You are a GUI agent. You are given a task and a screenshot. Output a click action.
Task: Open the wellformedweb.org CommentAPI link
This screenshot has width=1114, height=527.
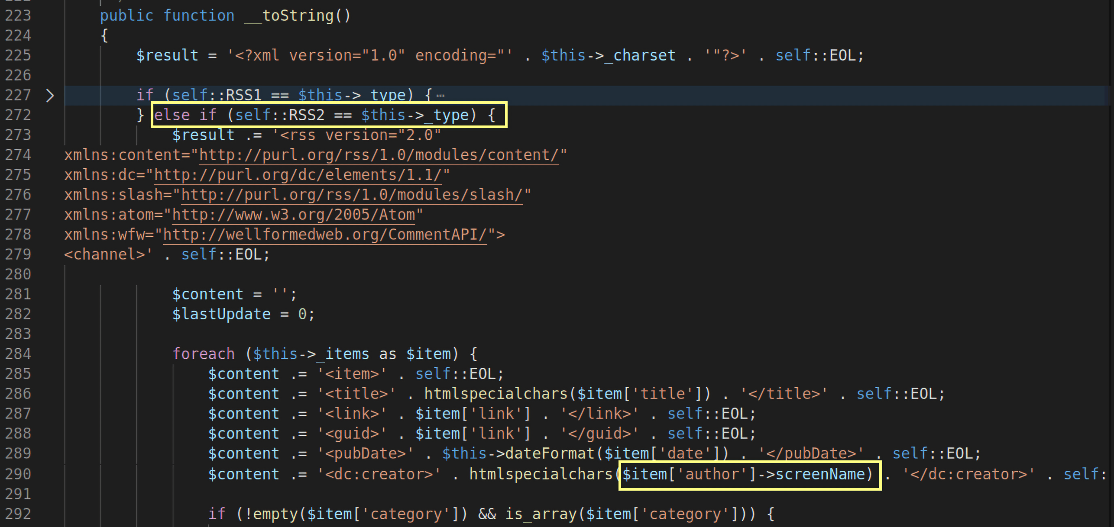click(x=325, y=235)
